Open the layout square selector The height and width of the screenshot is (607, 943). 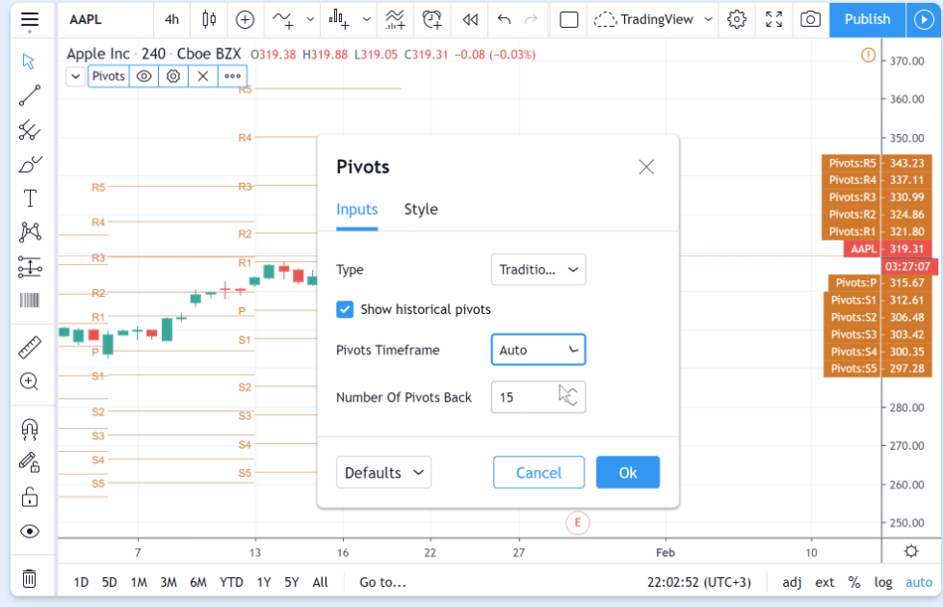tap(569, 20)
